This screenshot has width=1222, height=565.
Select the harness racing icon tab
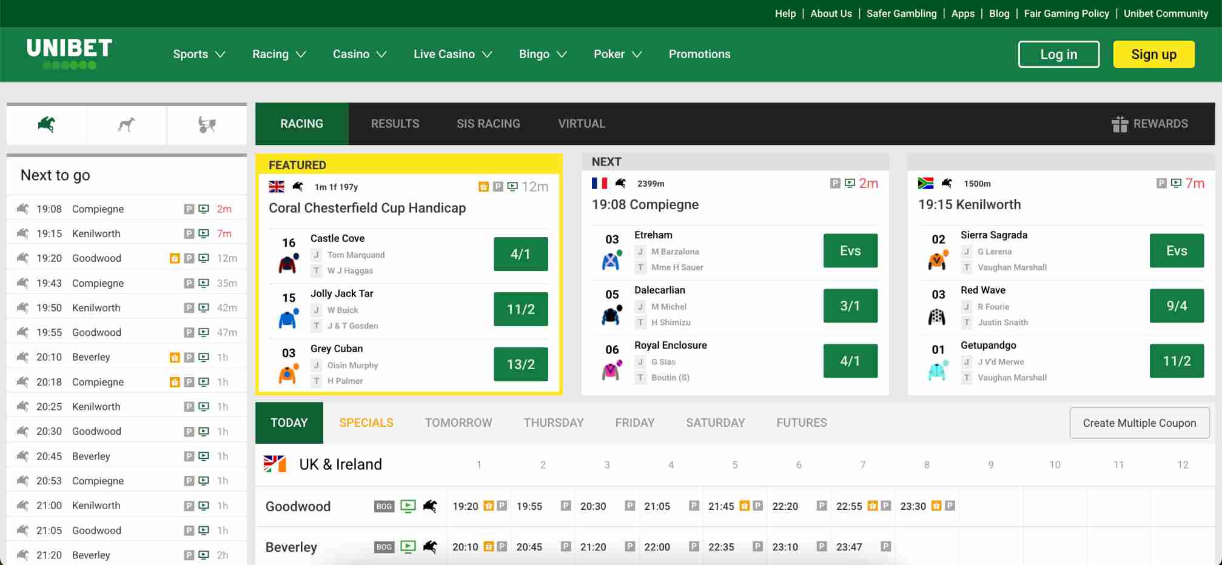point(207,125)
